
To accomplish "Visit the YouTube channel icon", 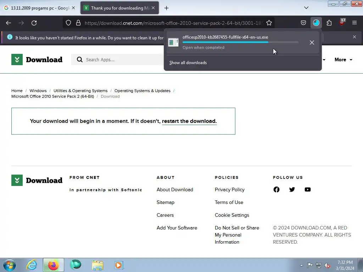I will tap(307, 189).
